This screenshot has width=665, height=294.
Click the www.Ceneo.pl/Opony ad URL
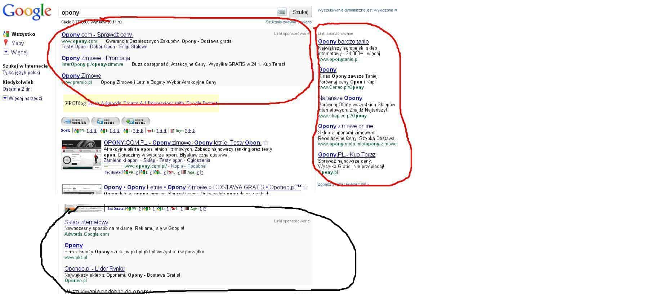(341, 87)
